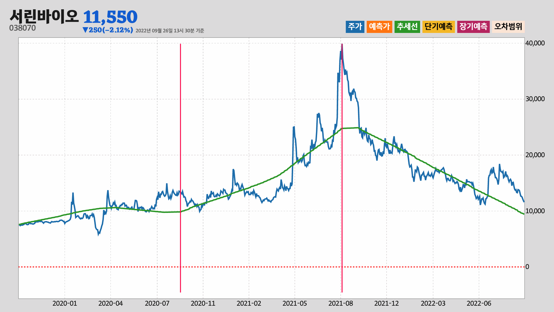The width and height of the screenshot is (554, 312).
Task: Select the yellow 단기예측 legend label
Action: pyautogui.click(x=439, y=27)
